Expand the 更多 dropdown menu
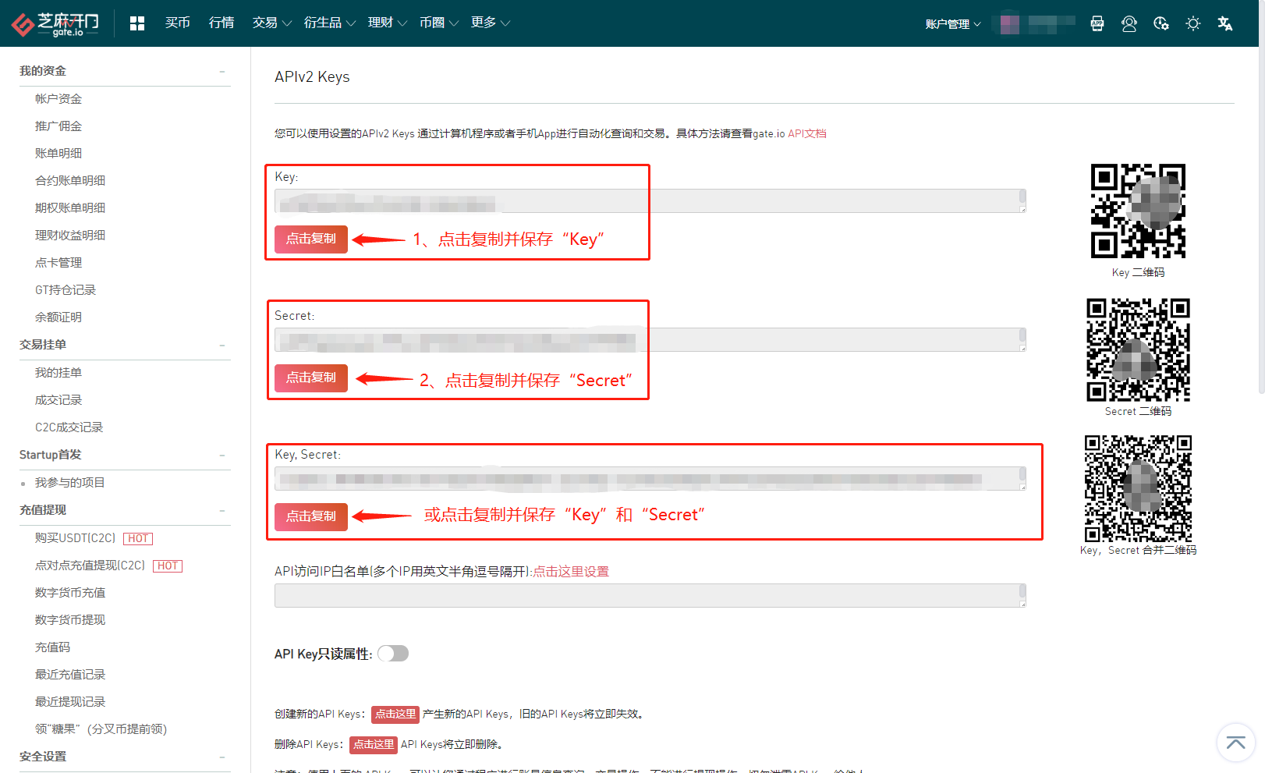This screenshot has height=773, width=1265. (x=491, y=23)
